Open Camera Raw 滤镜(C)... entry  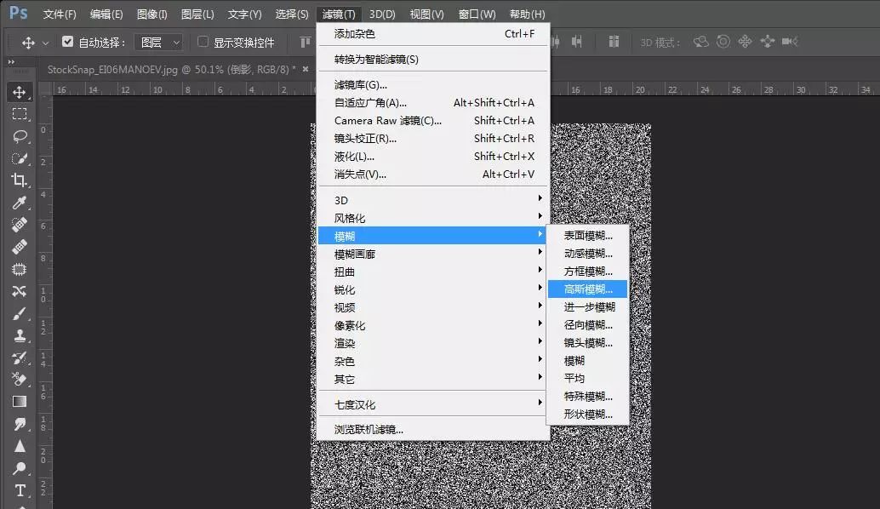[x=433, y=120]
